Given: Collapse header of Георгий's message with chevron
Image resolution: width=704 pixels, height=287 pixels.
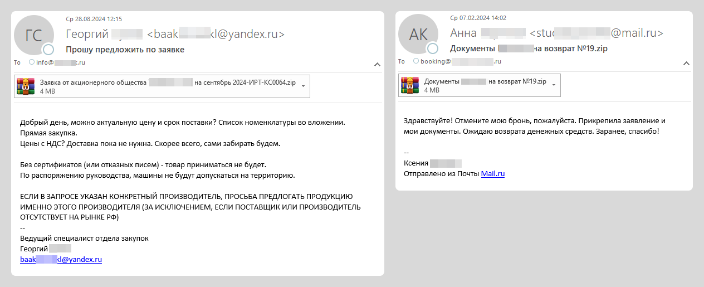Looking at the screenshot, I should tap(377, 64).
